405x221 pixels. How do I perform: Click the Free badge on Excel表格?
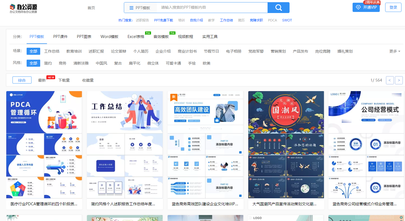click(148, 33)
